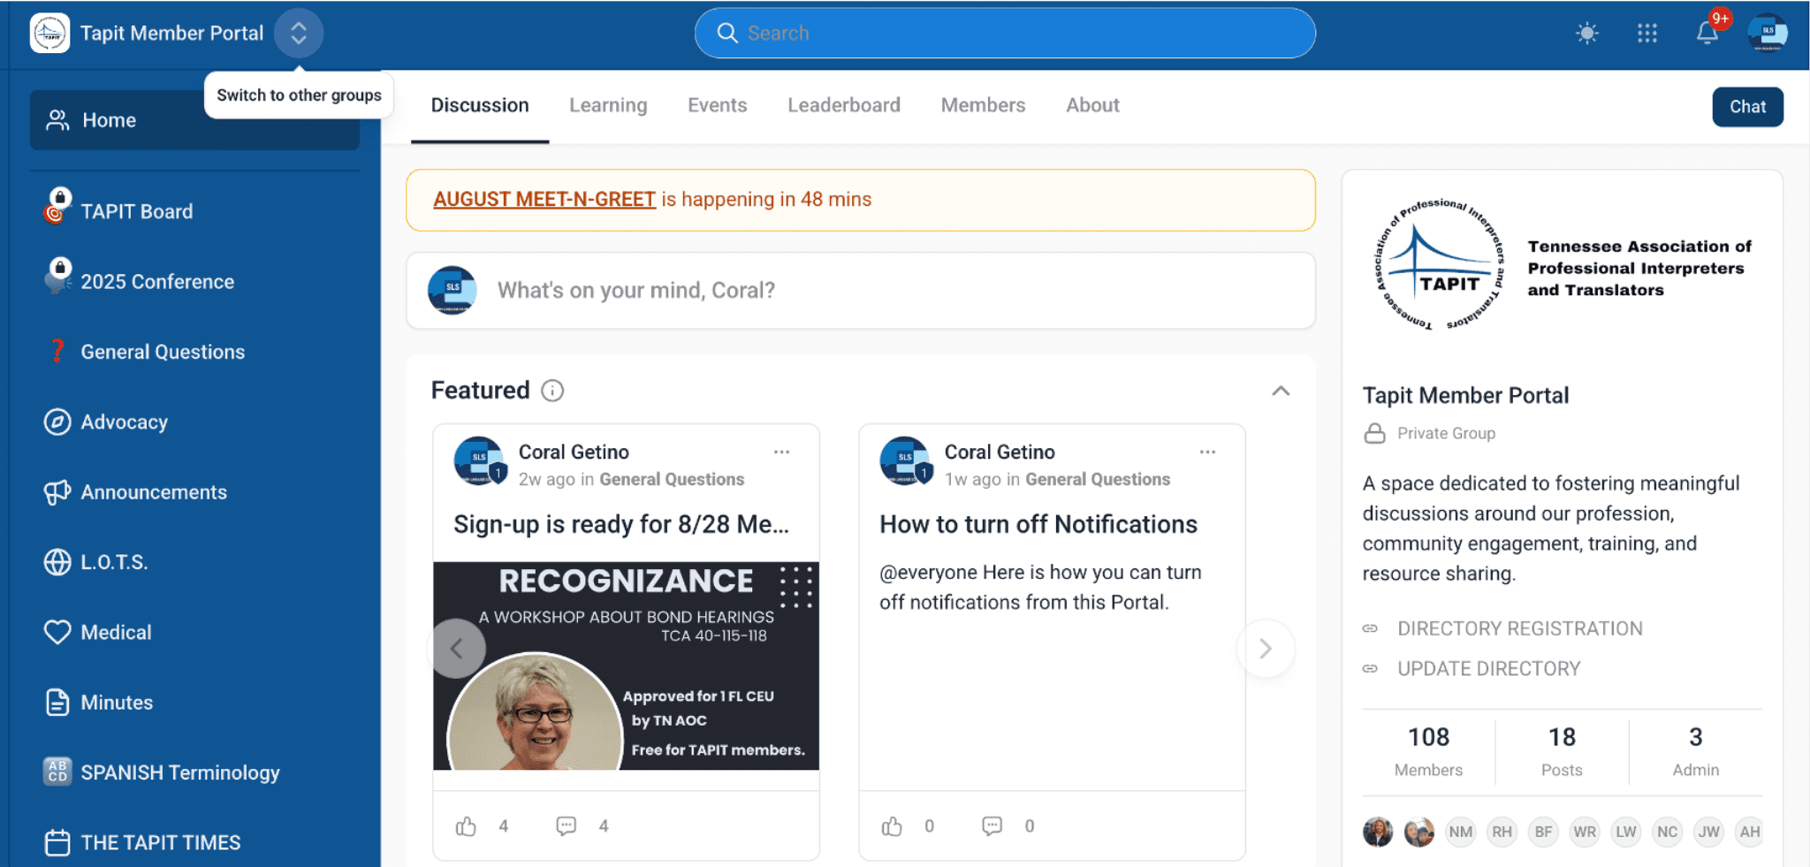Open the three-dot menu on Sign-up post
Viewport: 1810px width, 867px height.
pos(781,453)
